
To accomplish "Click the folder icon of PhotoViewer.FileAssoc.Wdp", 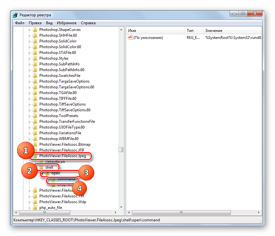I will coord(35,202).
